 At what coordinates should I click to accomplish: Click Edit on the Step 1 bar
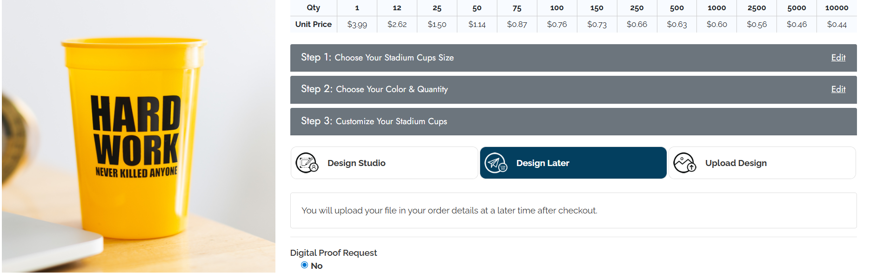click(x=838, y=57)
